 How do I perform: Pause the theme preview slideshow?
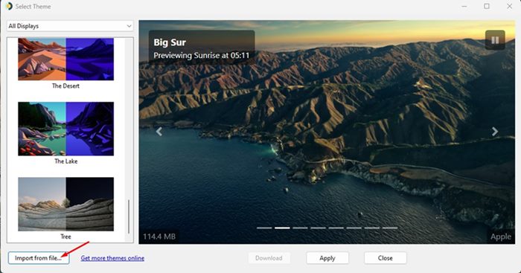[495, 40]
